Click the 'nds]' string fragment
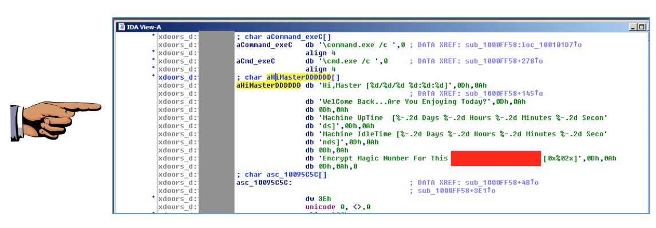The height and width of the screenshot is (228, 656). coord(332,142)
